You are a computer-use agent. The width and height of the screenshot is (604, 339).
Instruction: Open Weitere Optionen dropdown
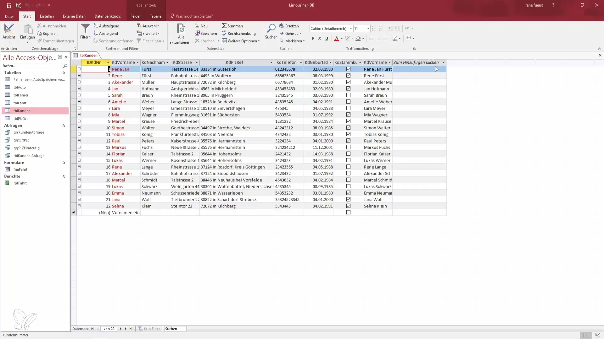point(241,41)
